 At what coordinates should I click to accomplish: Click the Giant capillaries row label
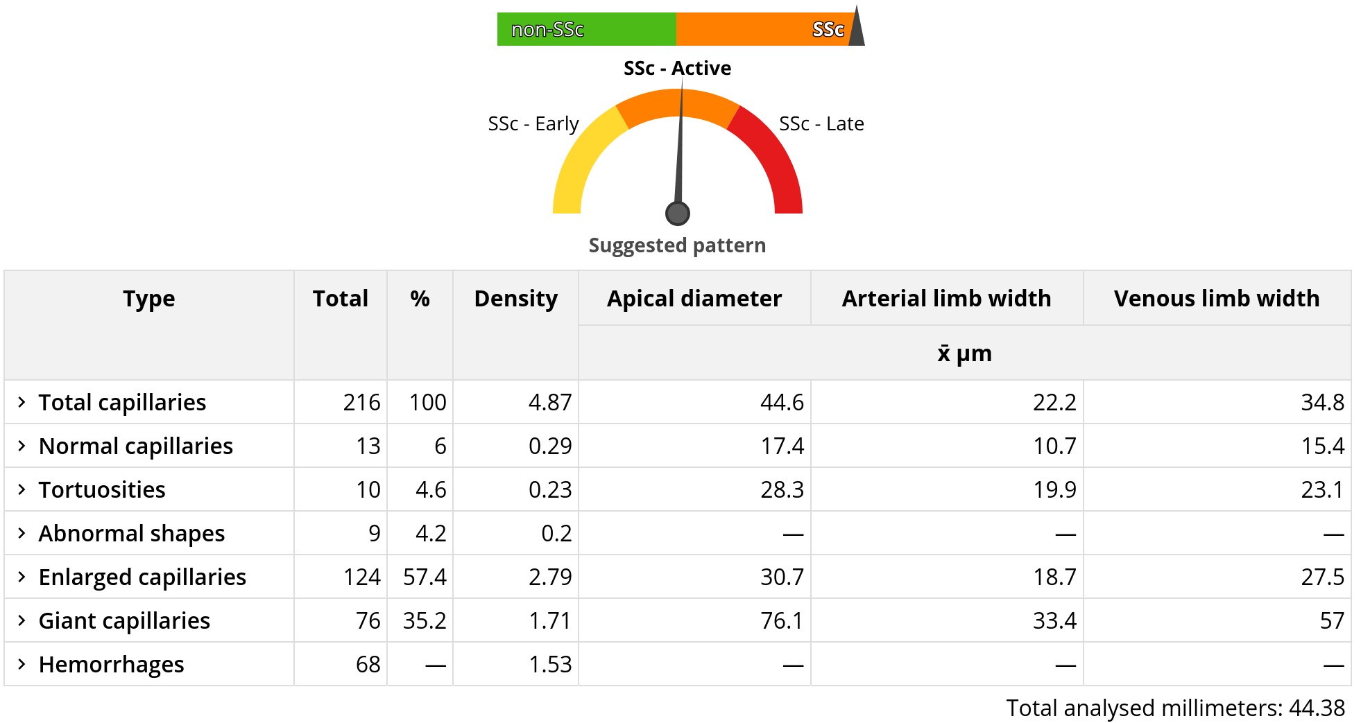(124, 620)
